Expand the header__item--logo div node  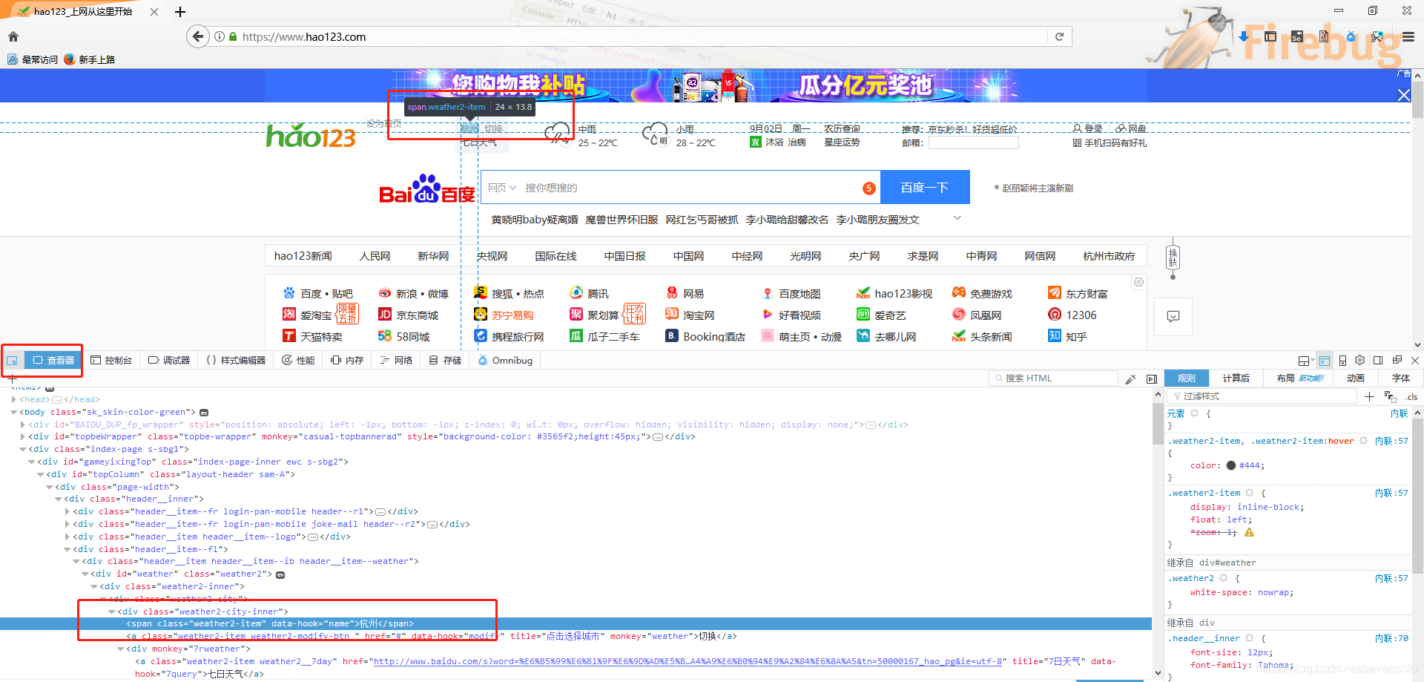pos(67,537)
